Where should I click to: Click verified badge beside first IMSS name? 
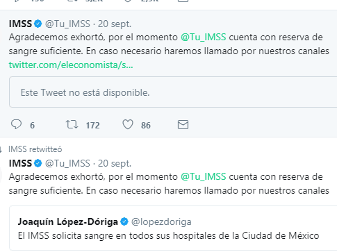pos(38,24)
